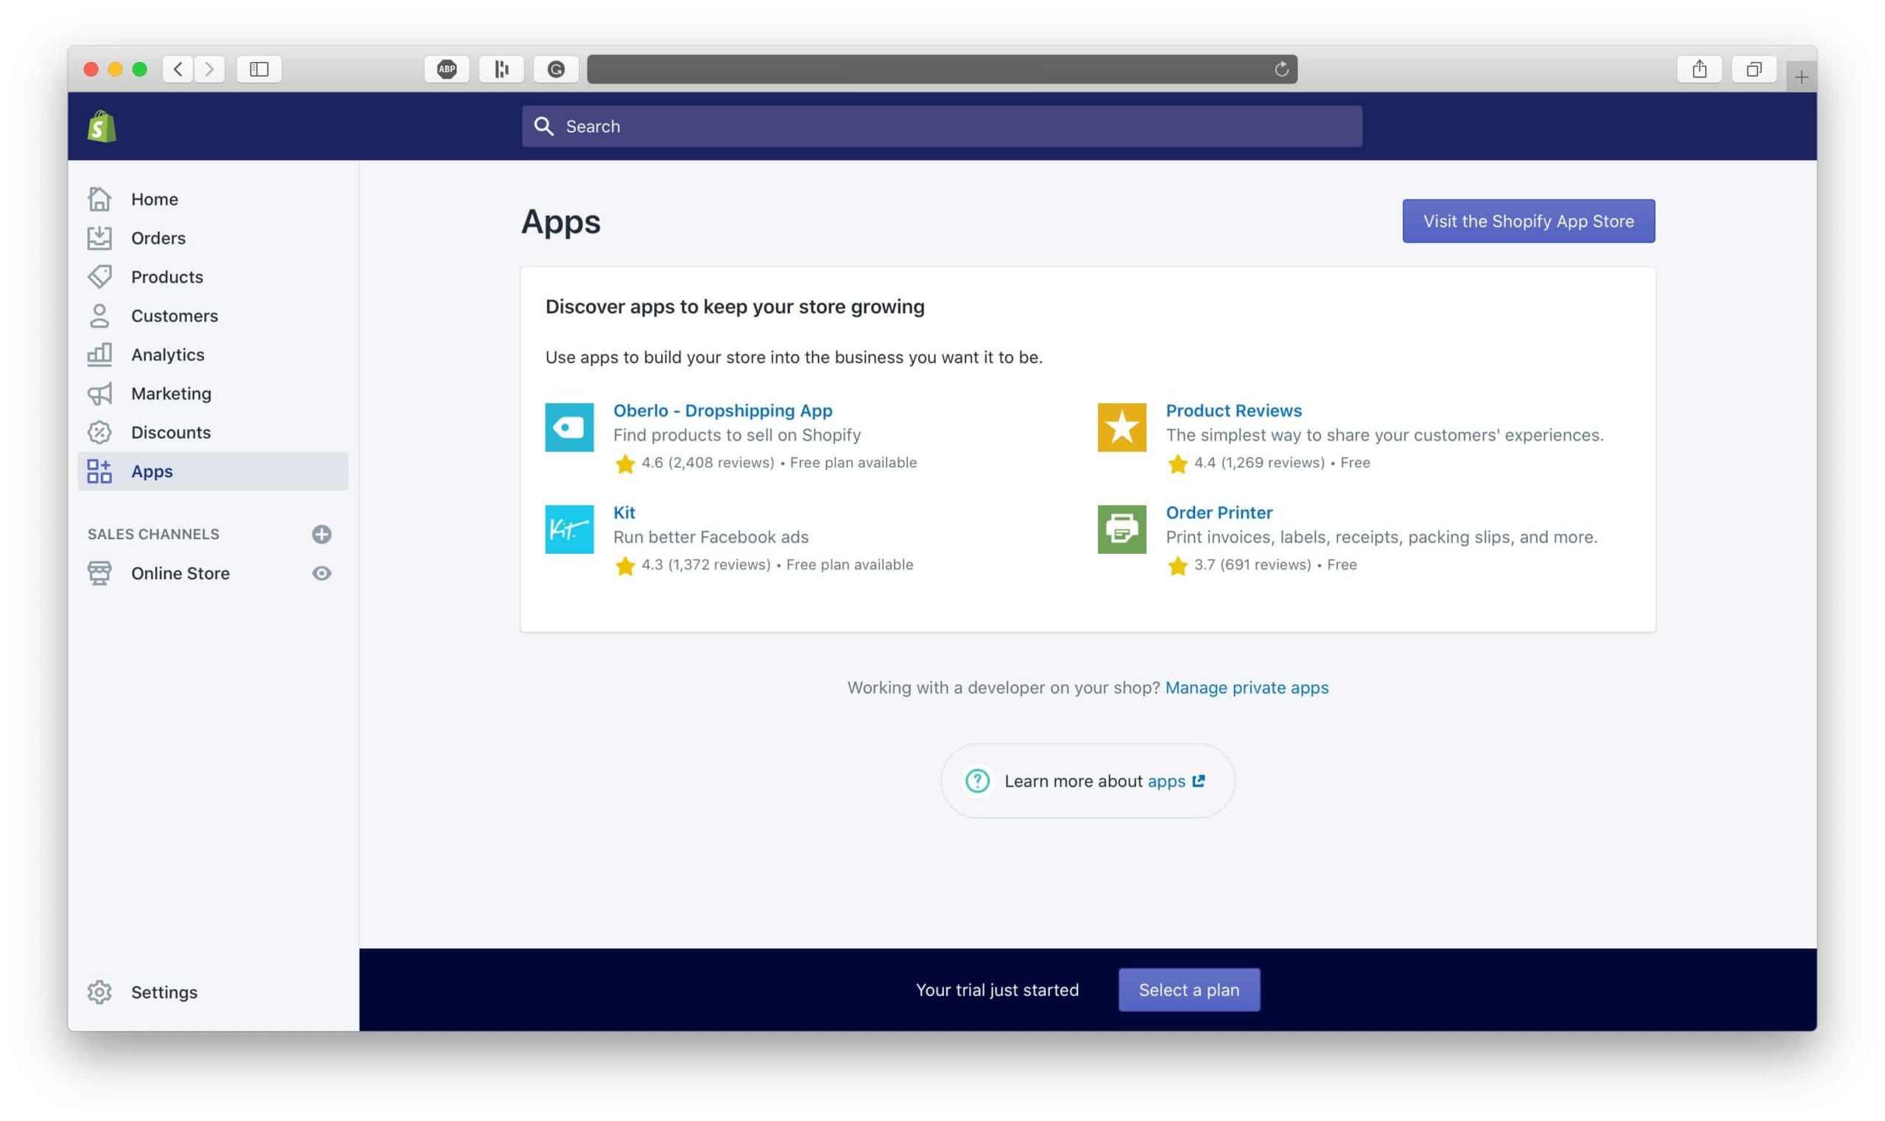The height and width of the screenshot is (1121, 1885).
Task: Open the Grammarly extension icon
Action: (x=556, y=69)
